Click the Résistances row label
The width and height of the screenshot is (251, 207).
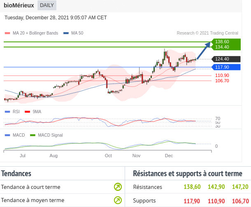[148, 187]
